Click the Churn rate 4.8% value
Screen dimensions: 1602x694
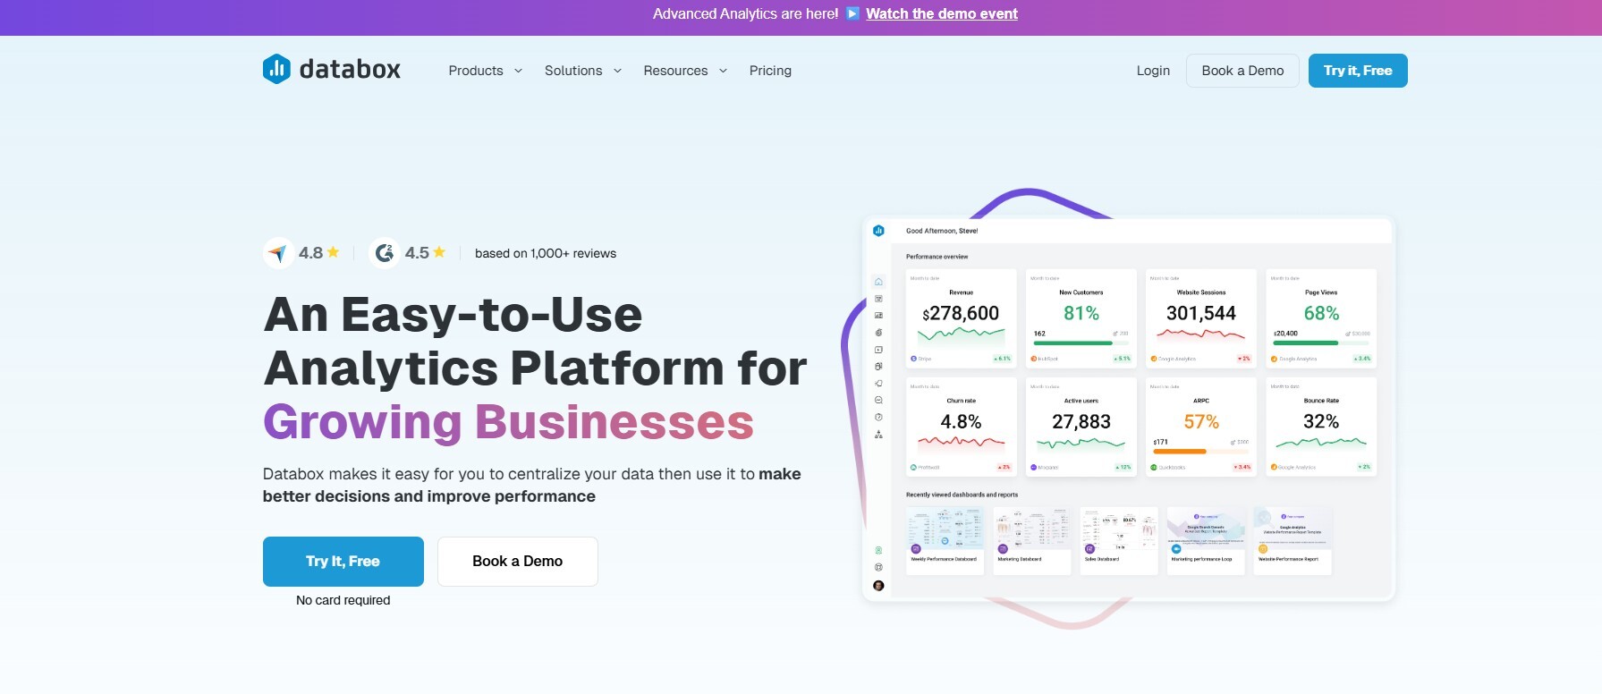click(961, 421)
